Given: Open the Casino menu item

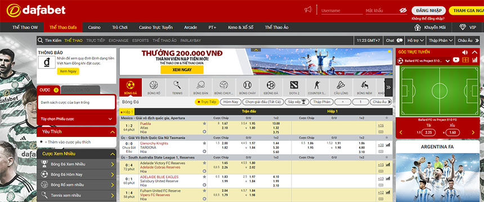Looking at the screenshot, I should [94, 27].
